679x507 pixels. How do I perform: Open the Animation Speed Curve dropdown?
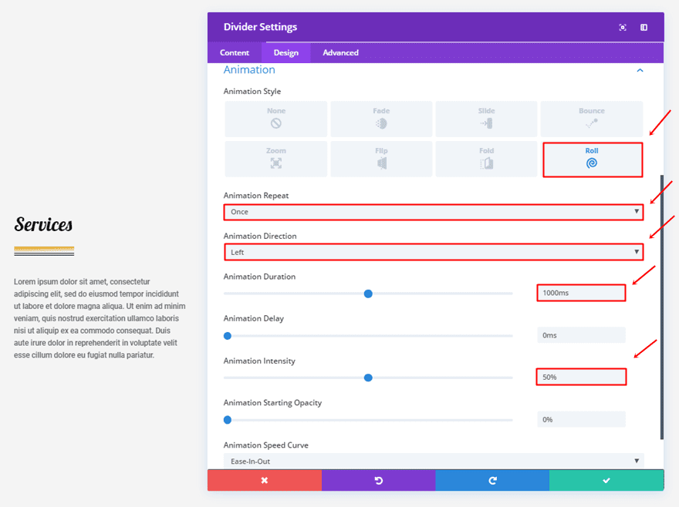click(433, 461)
